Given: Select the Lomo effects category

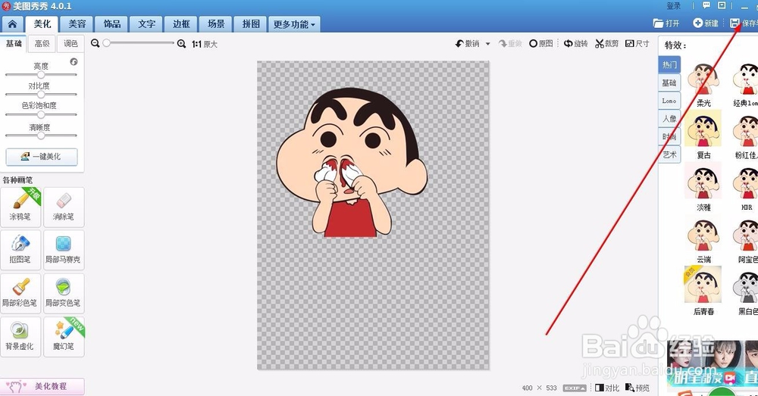Looking at the screenshot, I should point(669,101).
